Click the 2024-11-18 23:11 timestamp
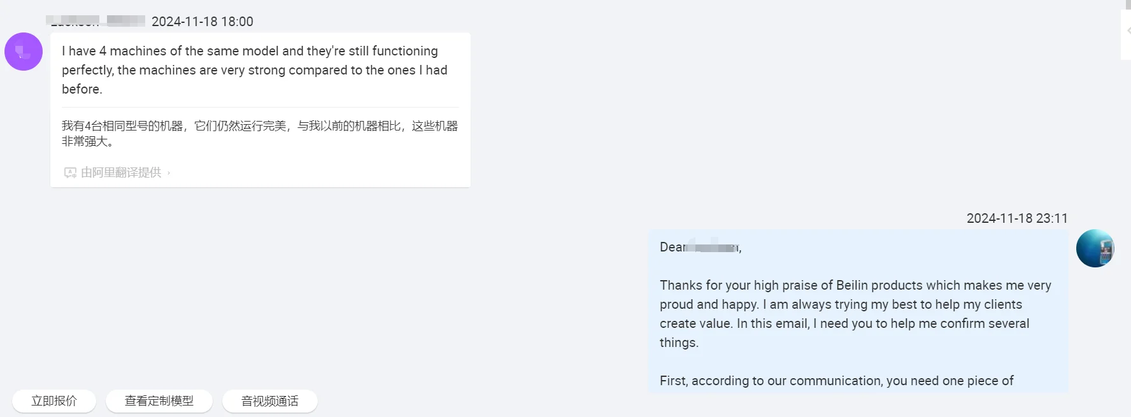1131x417 pixels. pyautogui.click(x=1016, y=218)
